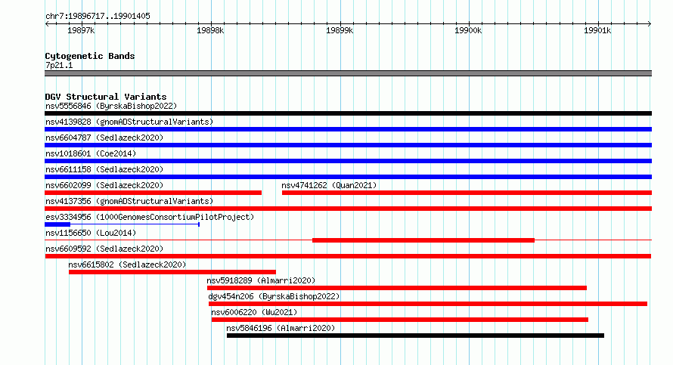Click the red nsv6615802 variant bar
The width and height of the screenshot is (673, 365).
coord(172,272)
